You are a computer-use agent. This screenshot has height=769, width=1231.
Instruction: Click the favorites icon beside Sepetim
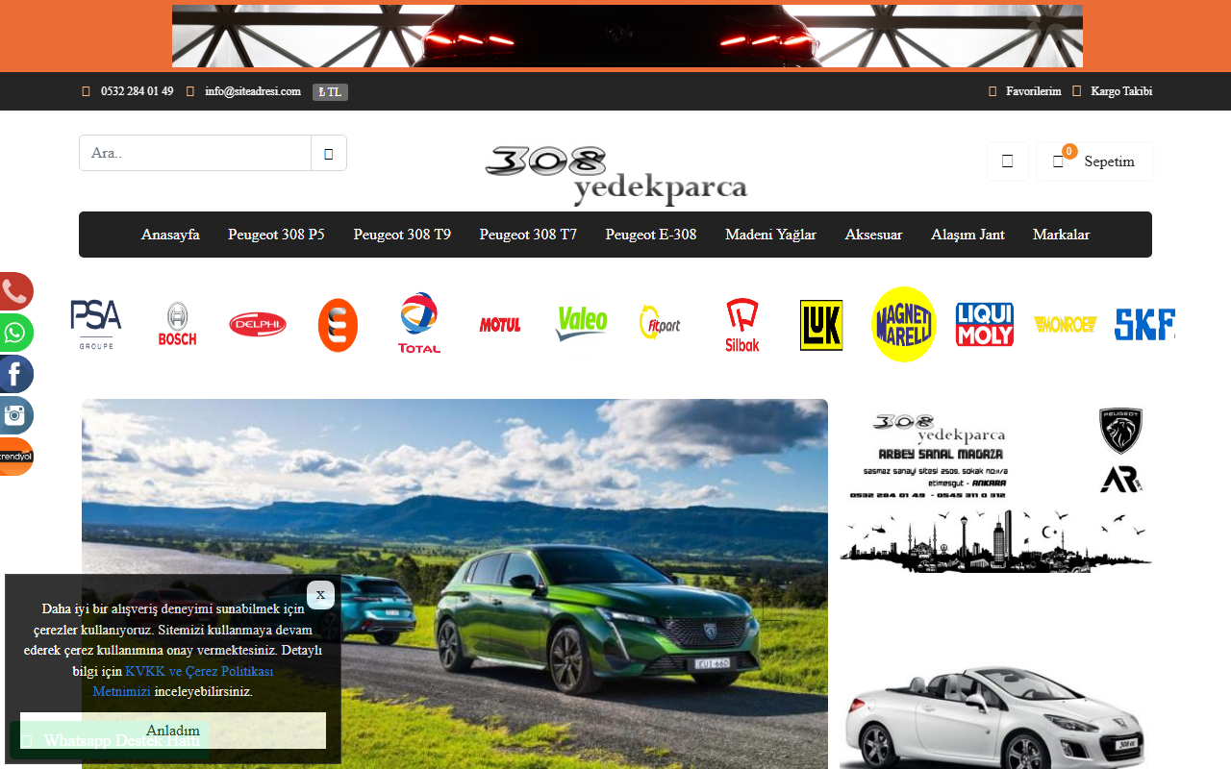pyautogui.click(x=1008, y=161)
